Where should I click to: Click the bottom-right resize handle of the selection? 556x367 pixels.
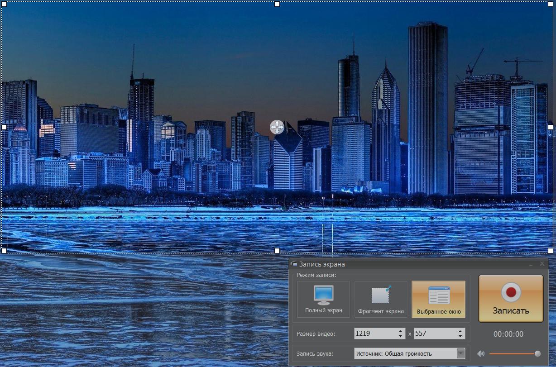(x=551, y=250)
